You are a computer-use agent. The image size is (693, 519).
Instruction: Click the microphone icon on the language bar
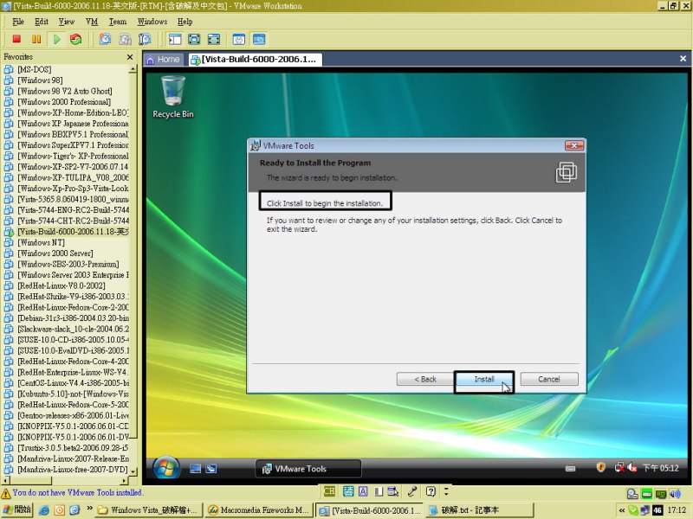[412, 491]
